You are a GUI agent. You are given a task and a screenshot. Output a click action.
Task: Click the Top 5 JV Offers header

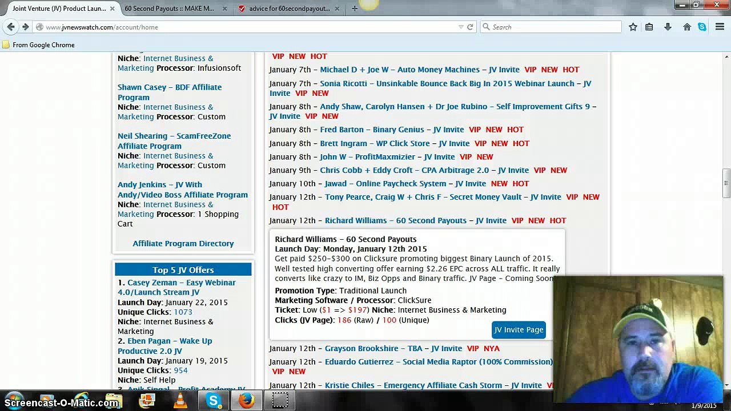tap(183, 270)
